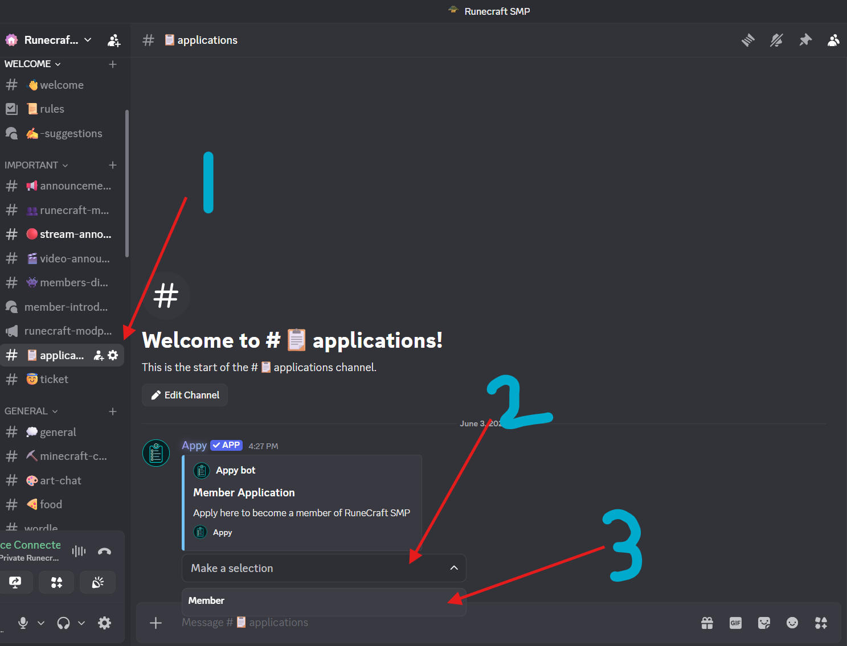
Task: Open art-chat channel
Action: pyautogui.click(x=62, y=480)
